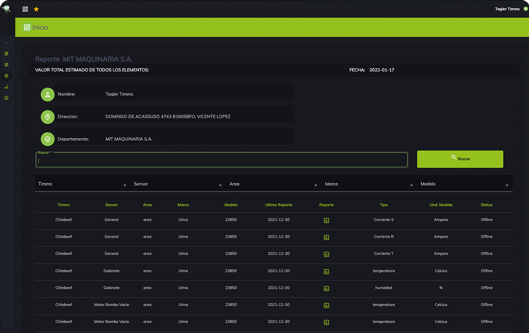This screenshot has width=529, height=333.
Task: Click the highlighted third sidebar grid icon
Action: (6, 76)
